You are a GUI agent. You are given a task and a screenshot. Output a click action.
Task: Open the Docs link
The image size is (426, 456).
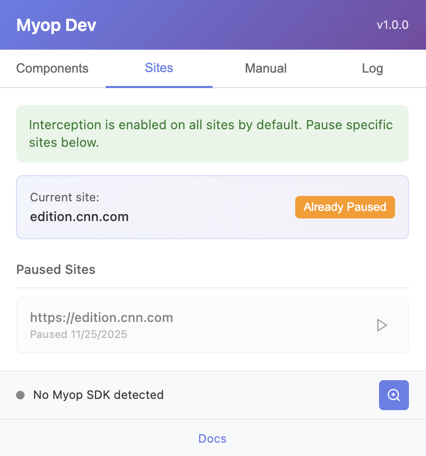coord(212,438)
